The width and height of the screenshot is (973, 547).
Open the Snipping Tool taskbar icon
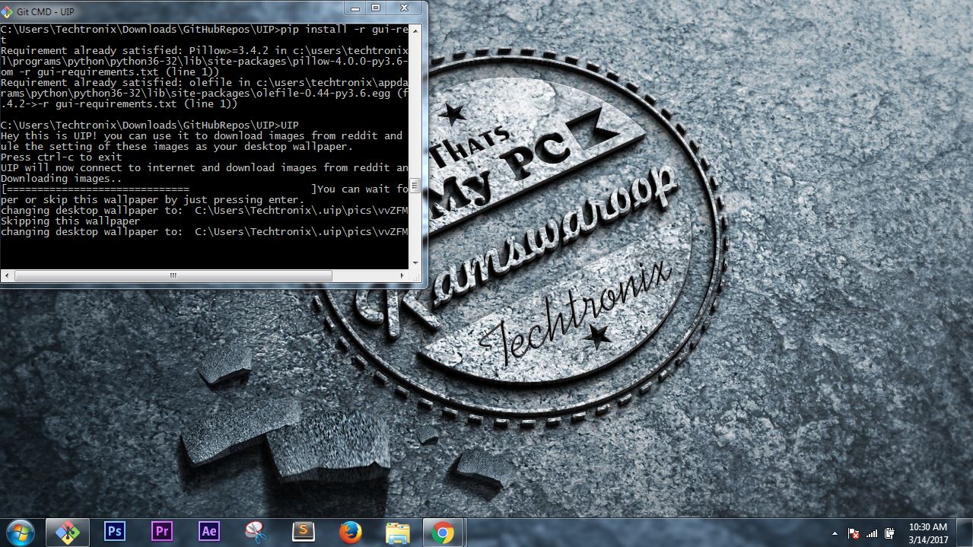tap(256, 532)
